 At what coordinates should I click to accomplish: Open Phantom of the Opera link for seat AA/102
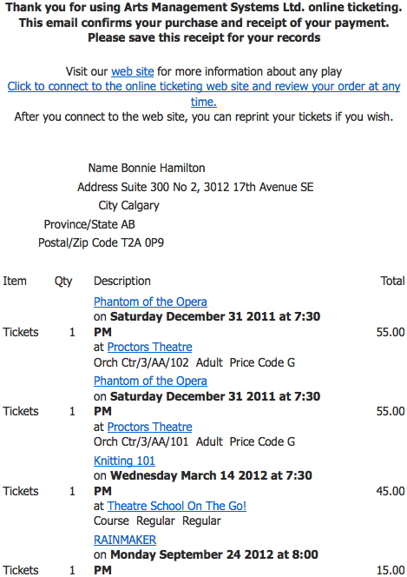[x=150, y=302]
